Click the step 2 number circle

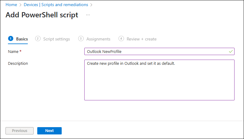[x=38, y=39]
